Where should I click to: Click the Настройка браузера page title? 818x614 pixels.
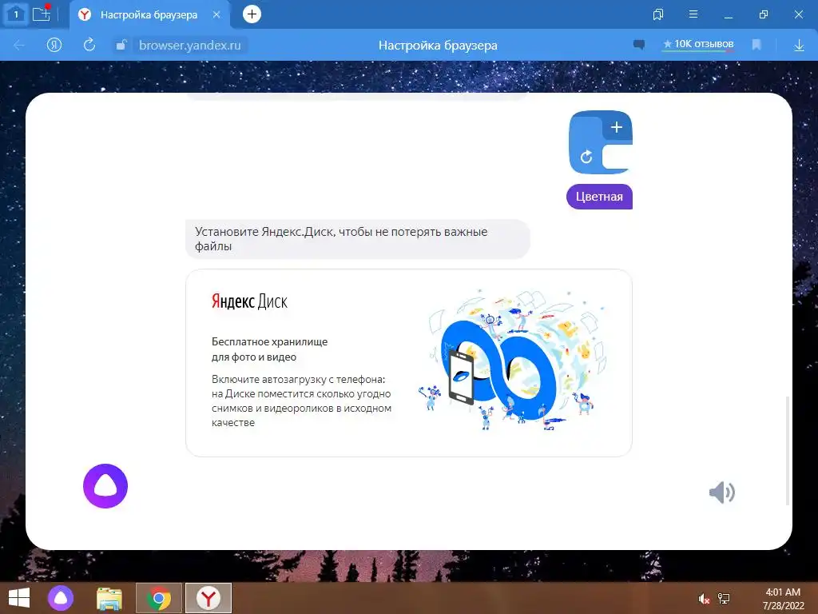[438, 46]
